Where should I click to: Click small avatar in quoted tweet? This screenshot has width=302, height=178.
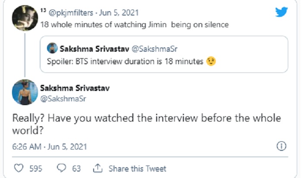click(x=52, y=47)
